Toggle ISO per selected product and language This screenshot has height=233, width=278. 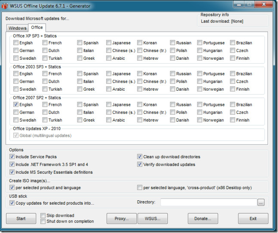coord(12,187)
